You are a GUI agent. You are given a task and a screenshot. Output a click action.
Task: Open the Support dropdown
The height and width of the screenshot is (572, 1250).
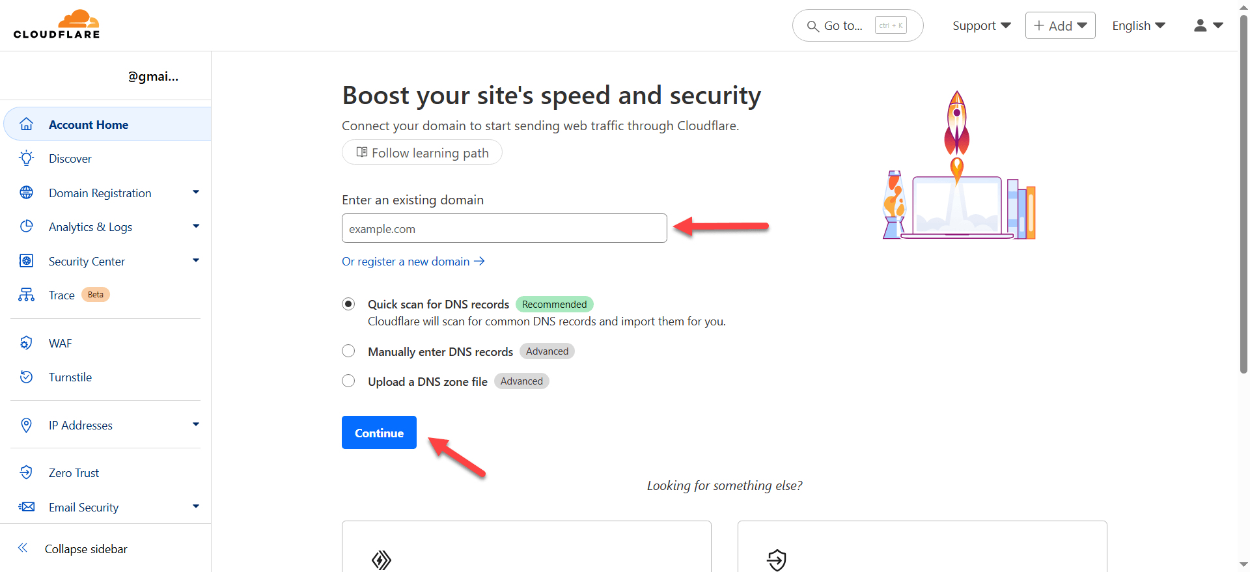(981, 25)
